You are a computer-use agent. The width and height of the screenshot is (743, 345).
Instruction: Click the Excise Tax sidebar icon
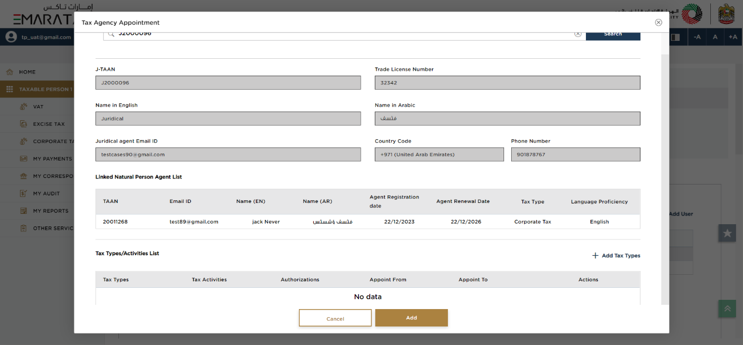(x=23, y=124)
